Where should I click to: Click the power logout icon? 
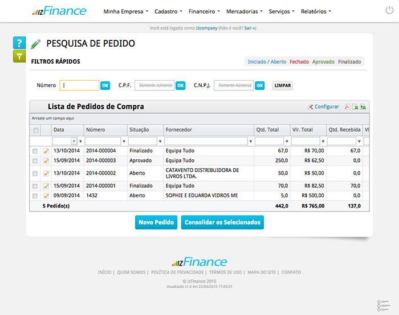click(389, 11)
